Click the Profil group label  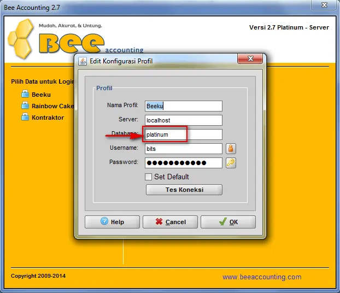(x=104, y=88)
